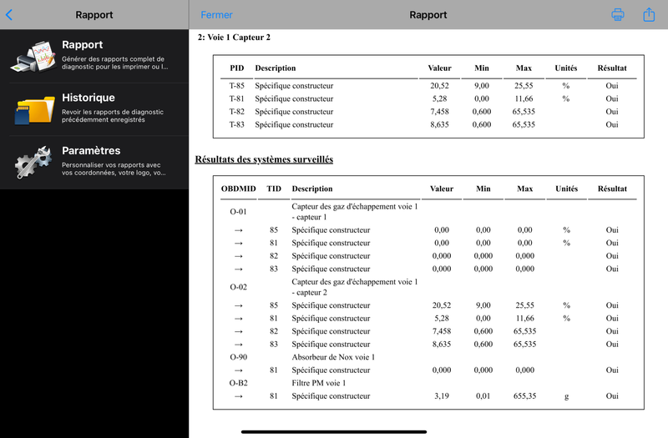Click the Résultat header in lower table
668x438 pixels.
612,189
